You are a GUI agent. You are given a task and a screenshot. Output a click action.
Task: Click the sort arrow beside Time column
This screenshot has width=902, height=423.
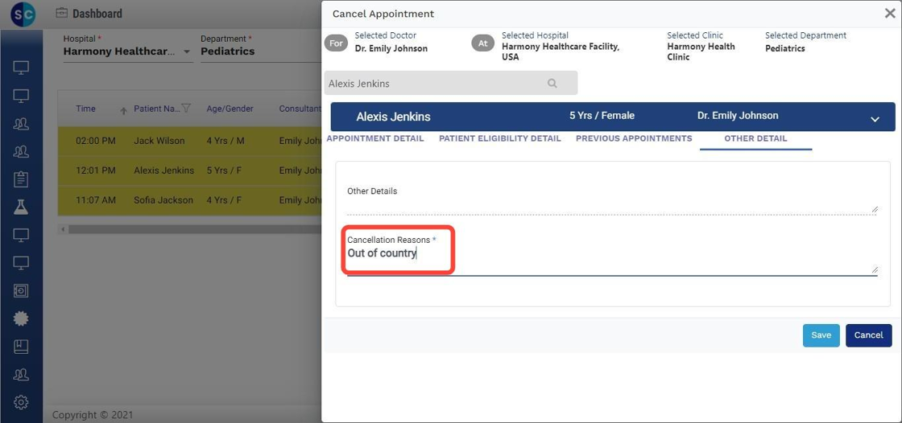tap(123, 111)
